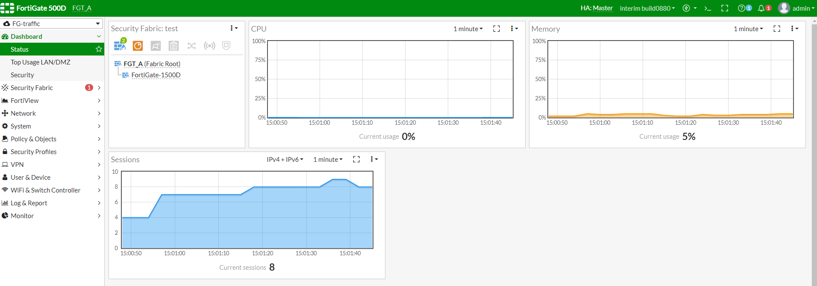Viewport: 817px width, 286px height.
Task: Click the VPN monitor icon in sidebar
Action: point(5,164)
